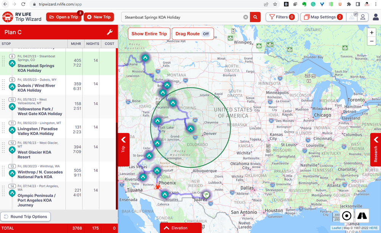Open a Trip button
The width and height of the screenshot is (381, 233).
pyautogui.click(x=64, y=17)
